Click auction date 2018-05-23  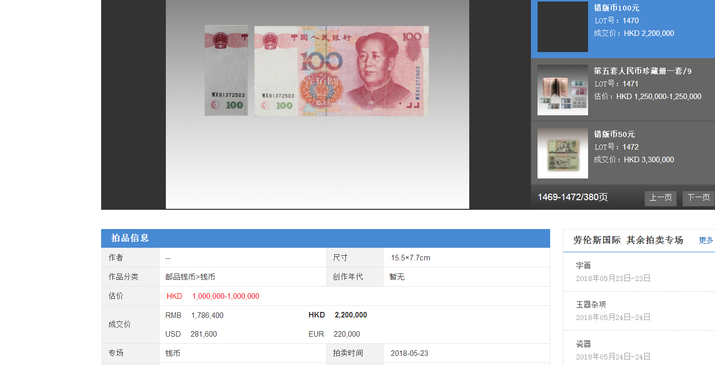[x=410, y=353]
